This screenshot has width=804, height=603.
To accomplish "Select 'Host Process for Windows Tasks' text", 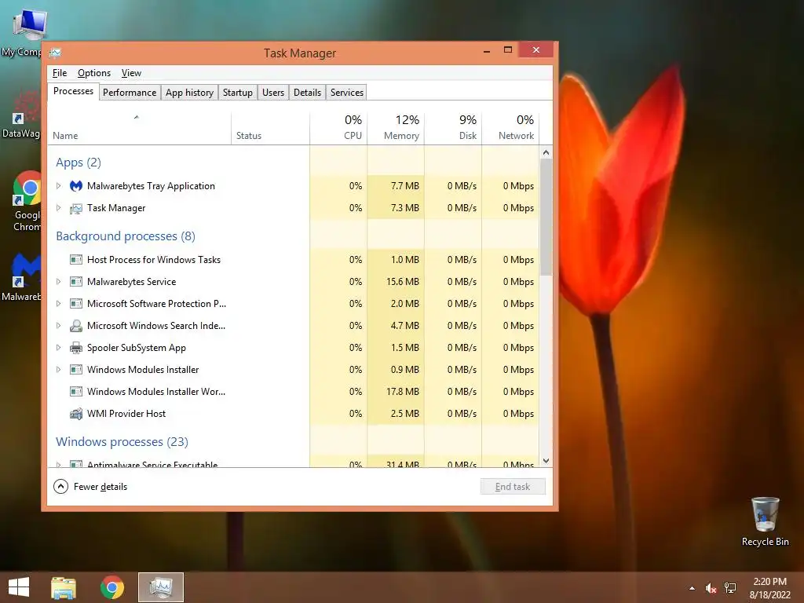I will [154, 260].
